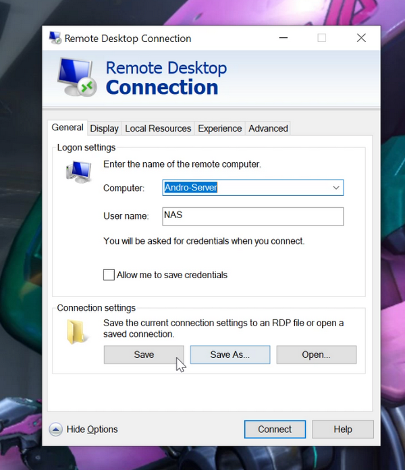
Task: Collapse the dialog with Hide Options arrow
Action: click(x=56, y=429)
